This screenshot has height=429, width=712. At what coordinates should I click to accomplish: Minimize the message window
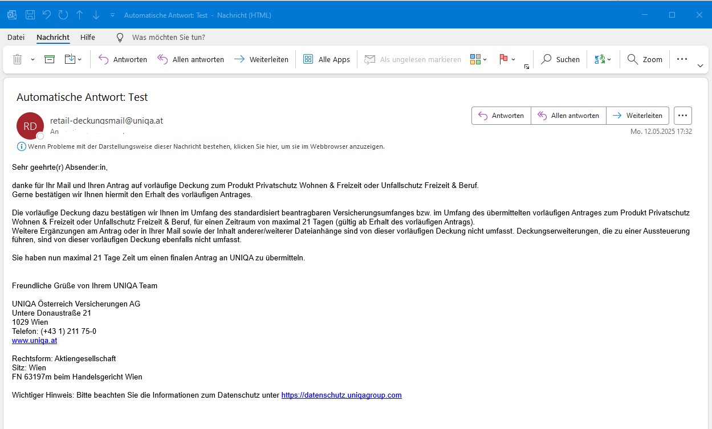tap(645, 15)
